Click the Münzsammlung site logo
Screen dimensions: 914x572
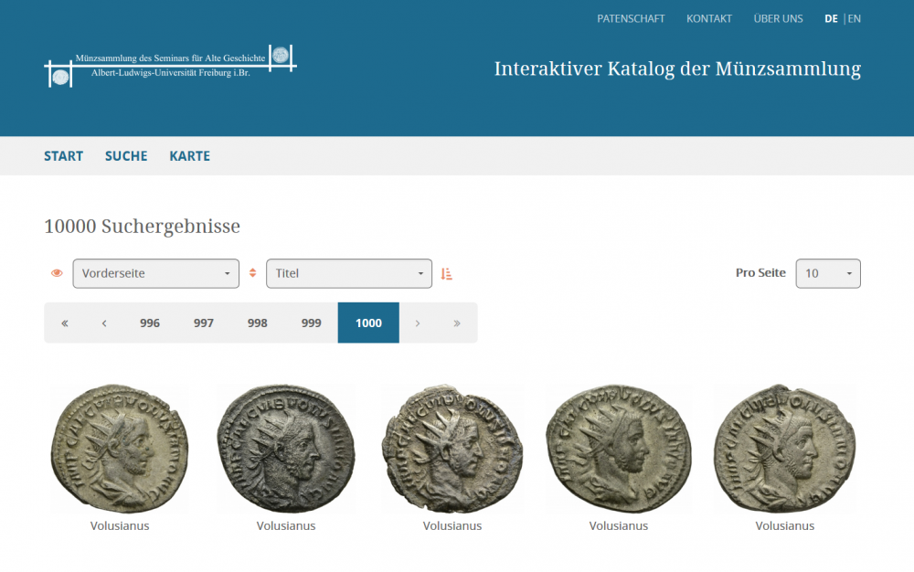[170, 66]
